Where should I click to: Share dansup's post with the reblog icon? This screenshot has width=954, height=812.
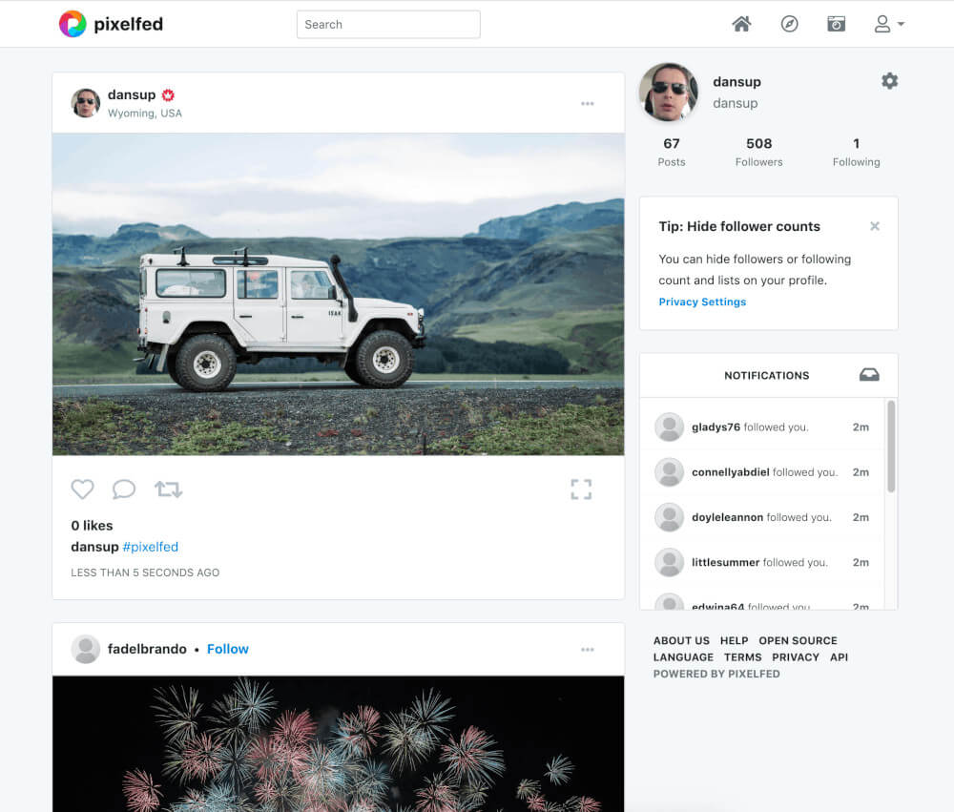(168, 489)
